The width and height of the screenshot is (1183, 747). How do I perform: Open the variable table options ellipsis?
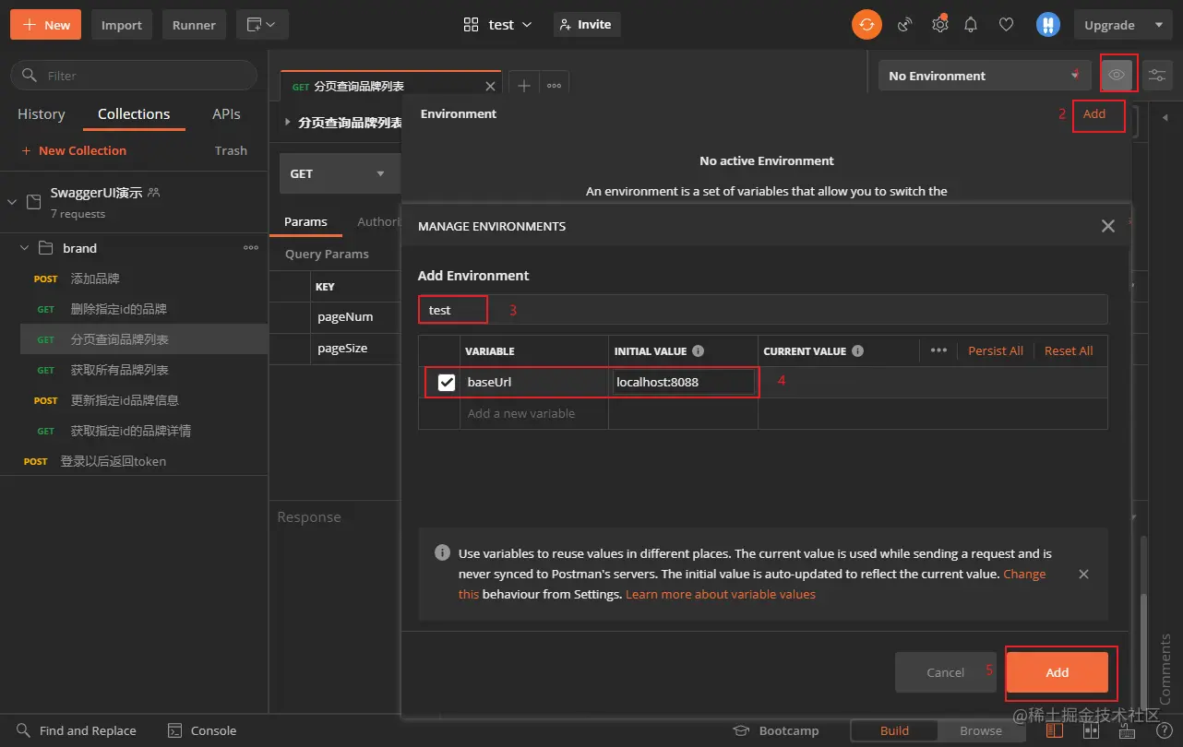click(938, 350)
